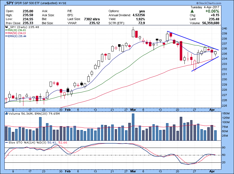The width and height of the screenshot is (234, 174).
Task: Click the 80 label on the stochastic axis
Action: click(x=224, y=148)
